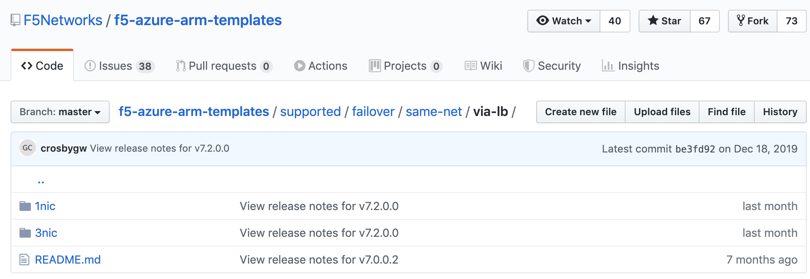Screen dimensions: 810x279
Task: Click the History button
Action: (x=780, y=112)
